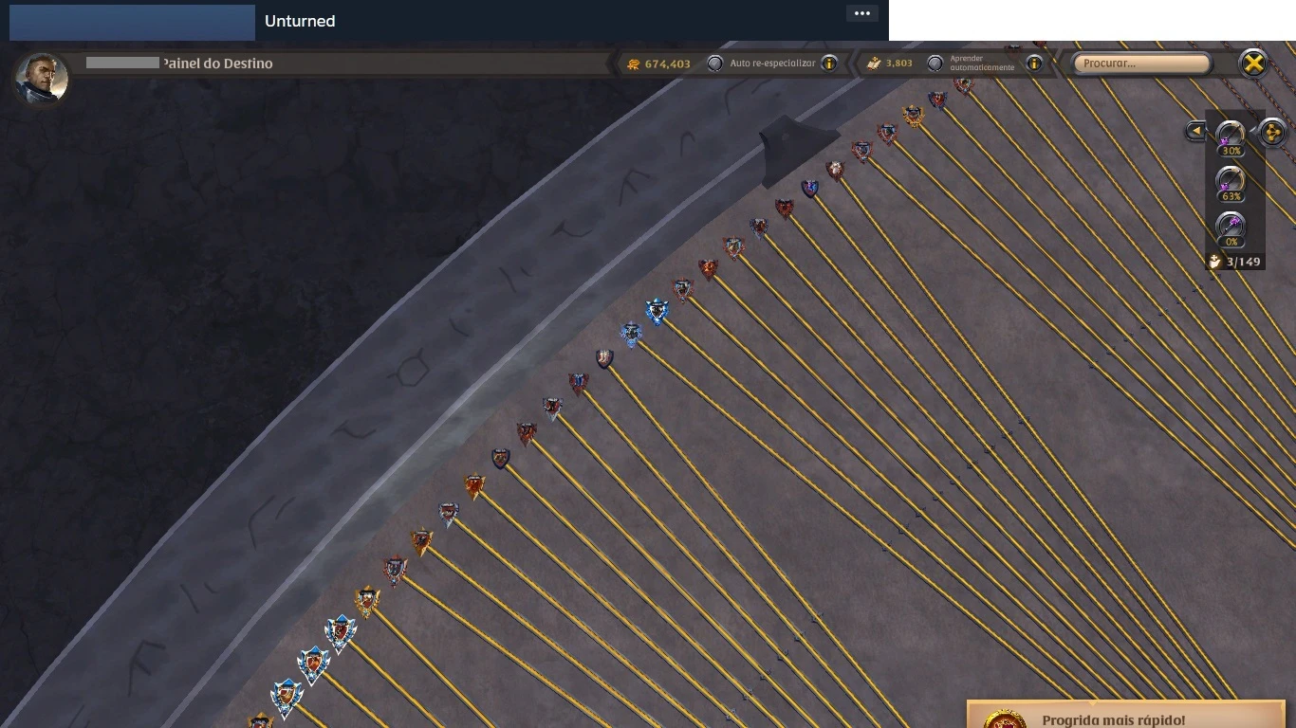The width and height of the screenshot is (1296, 728).
Task: Open the Progrida mais rápido! banner
Action: pos(1125,715)
